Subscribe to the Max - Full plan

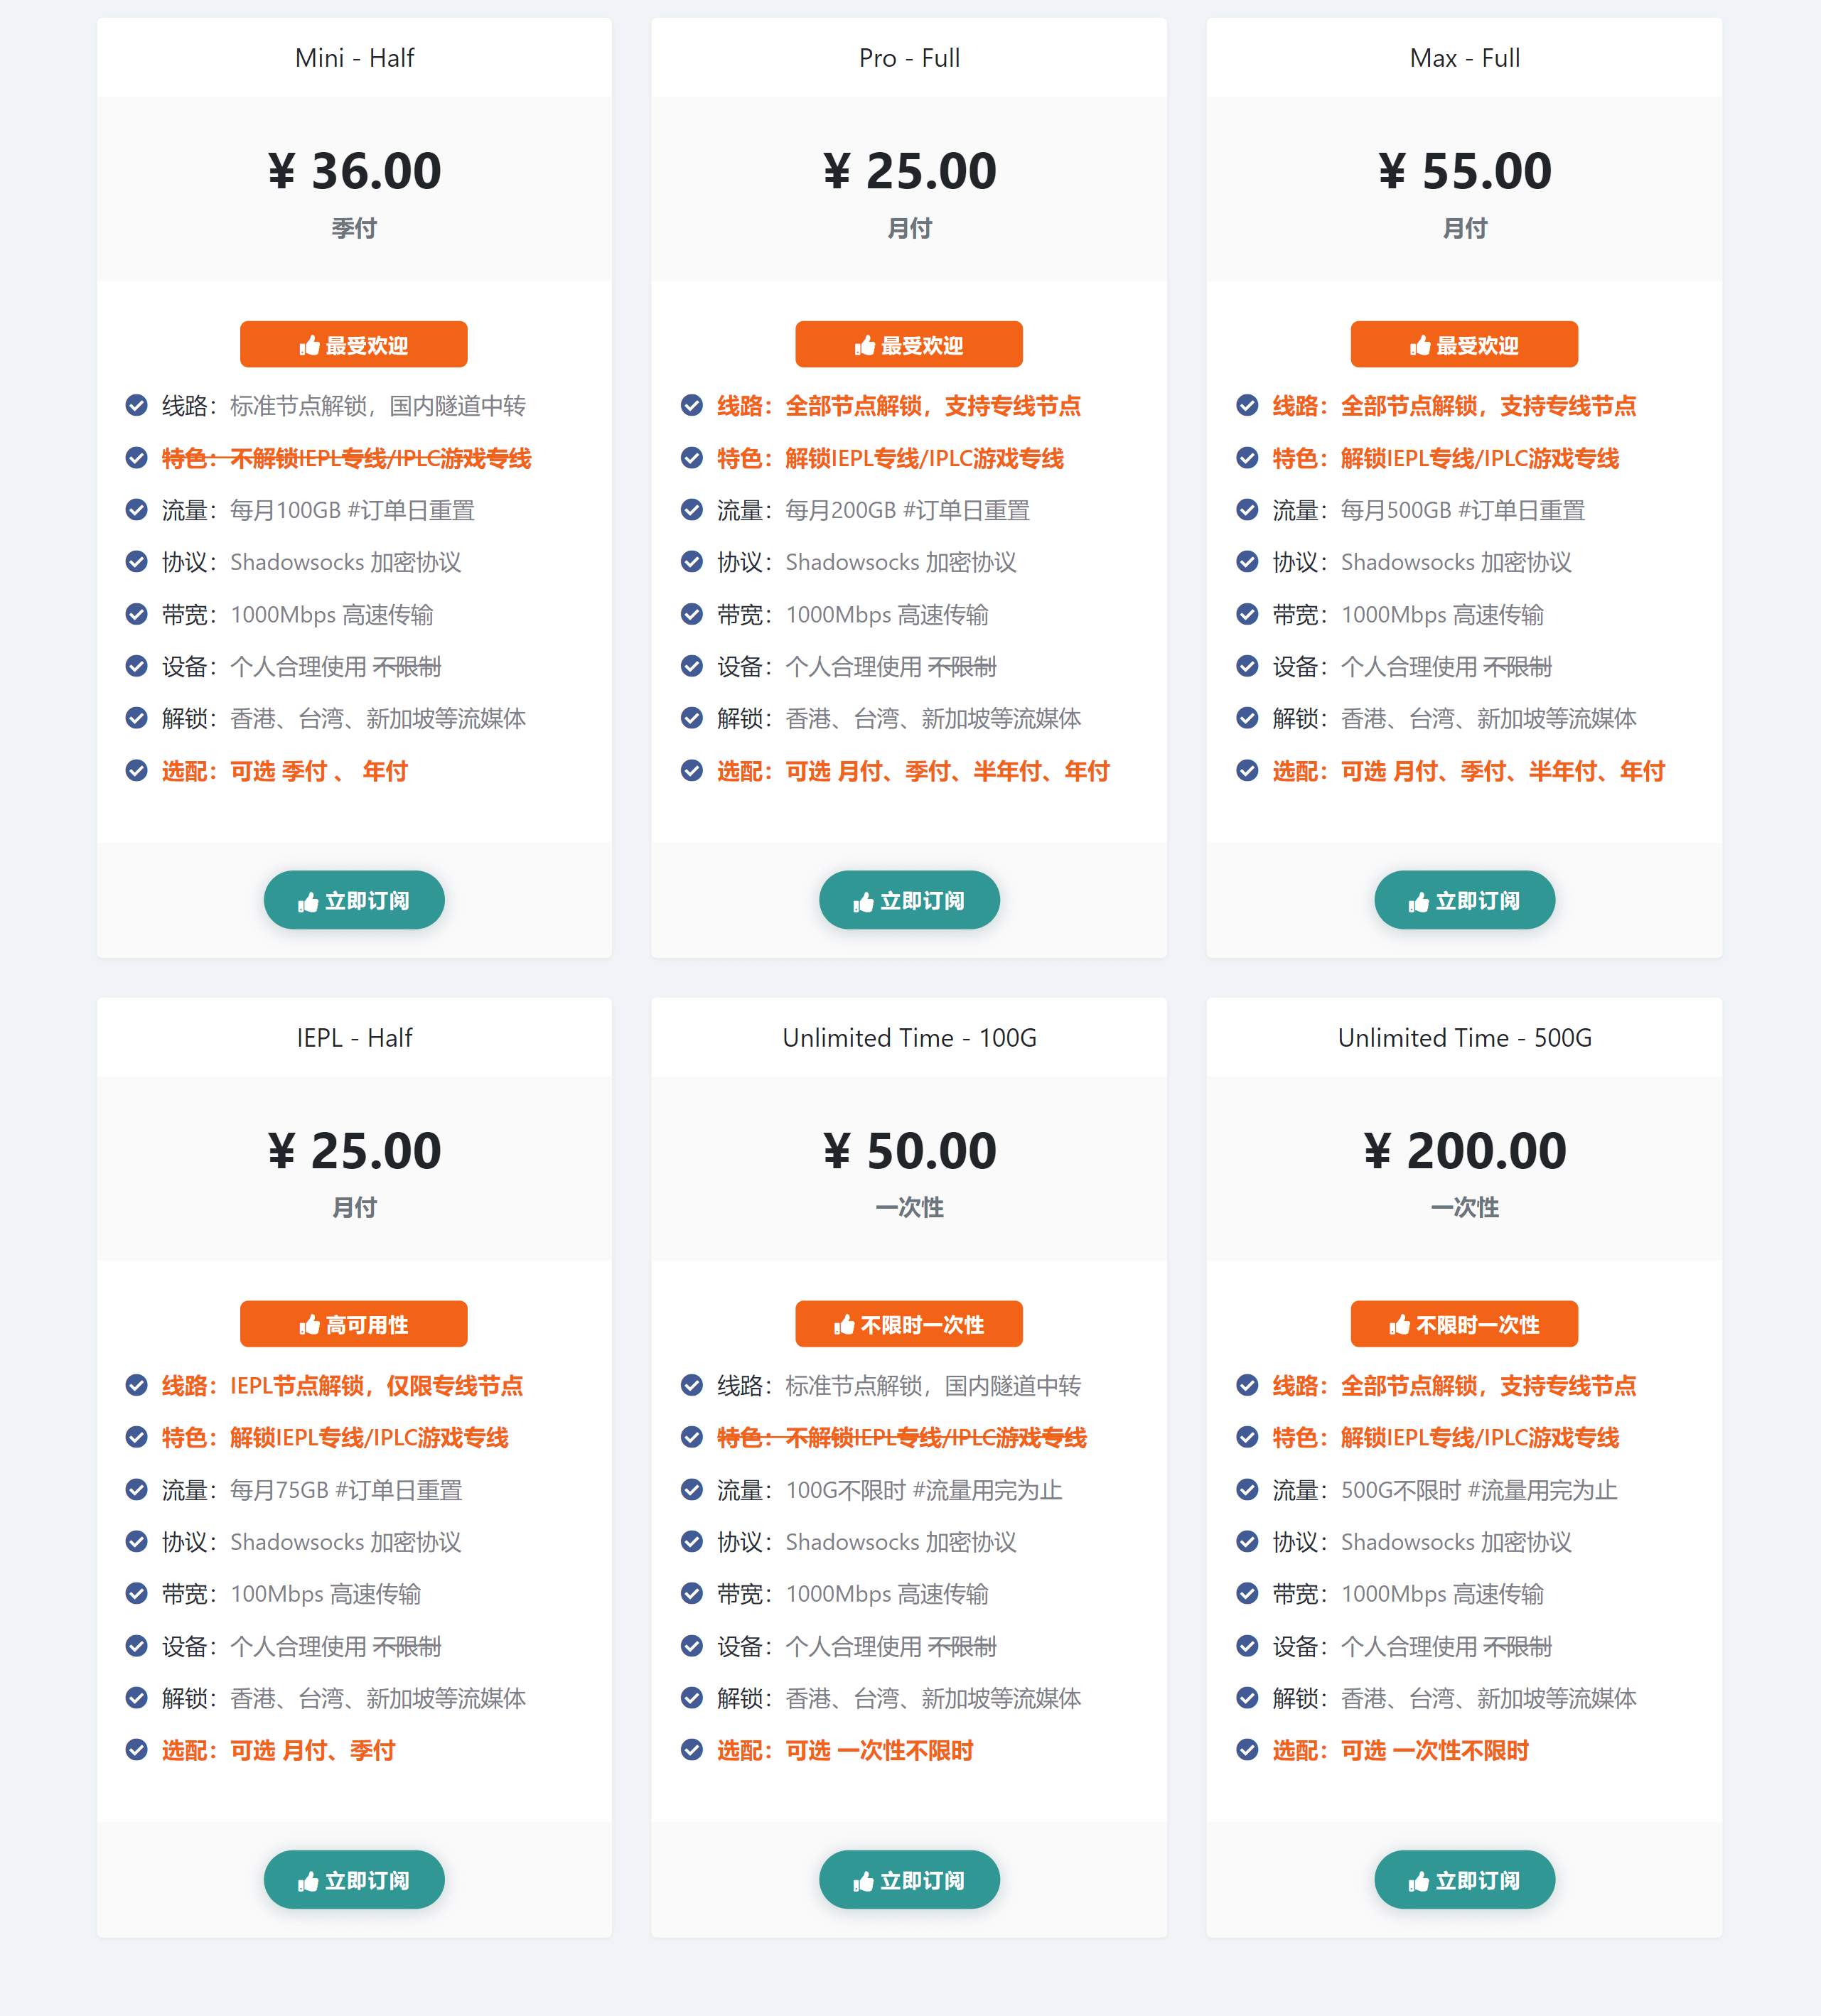(1464, 900)
